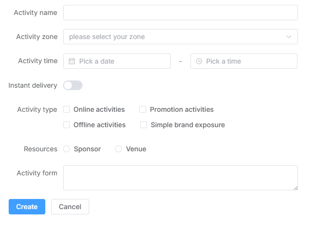
Task: Click the Online activities label text
Action: (x=99, y=109)
